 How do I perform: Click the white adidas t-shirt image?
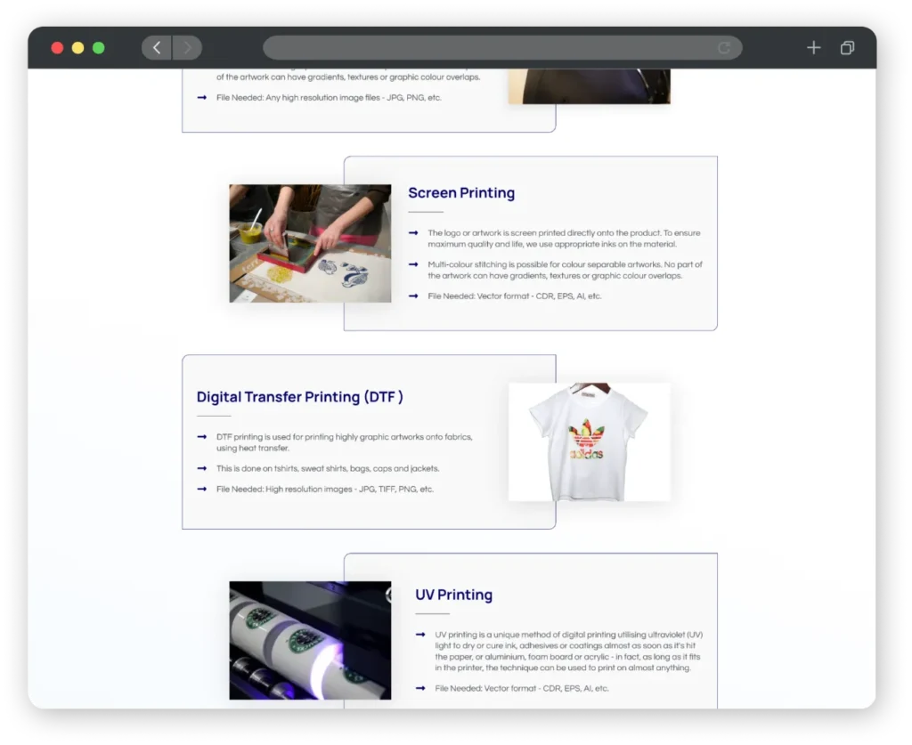pyautogui.click(x=590, y=441)
